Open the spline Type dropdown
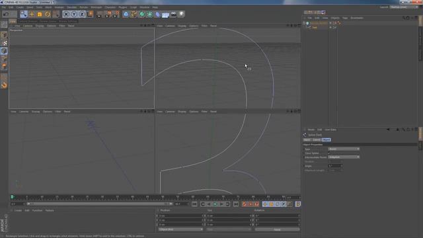Screen dimensions: 423x238 (344, 149)
